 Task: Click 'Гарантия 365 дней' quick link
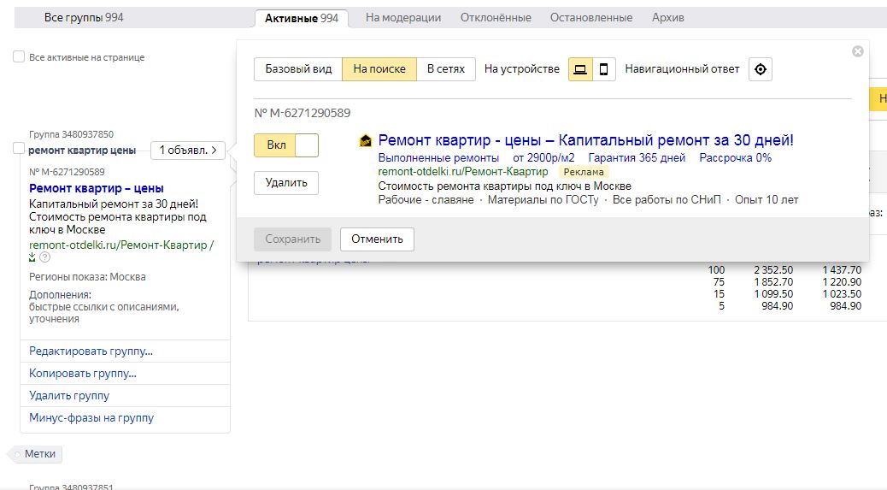click(x=637, y=158)
